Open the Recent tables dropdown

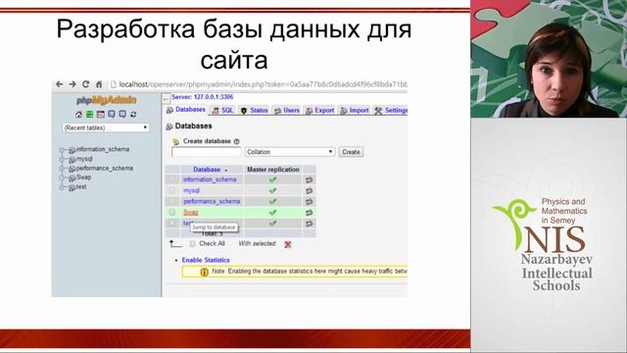[x=106, y=127]
